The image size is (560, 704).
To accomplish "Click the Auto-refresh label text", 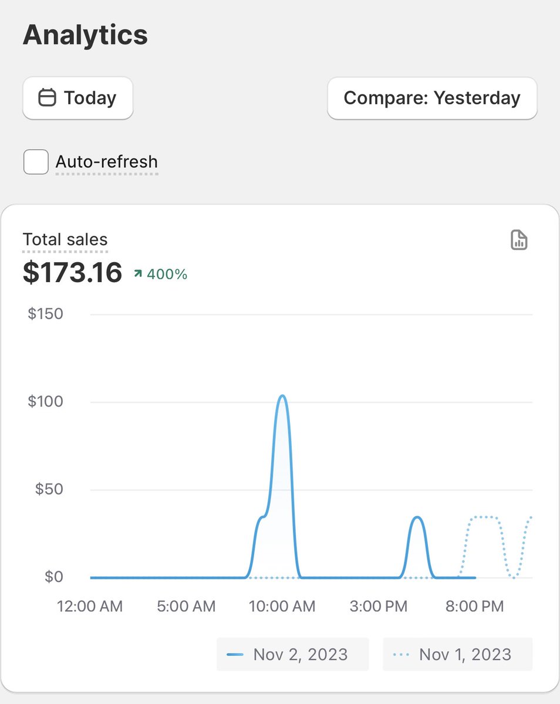I will point(107,162).
